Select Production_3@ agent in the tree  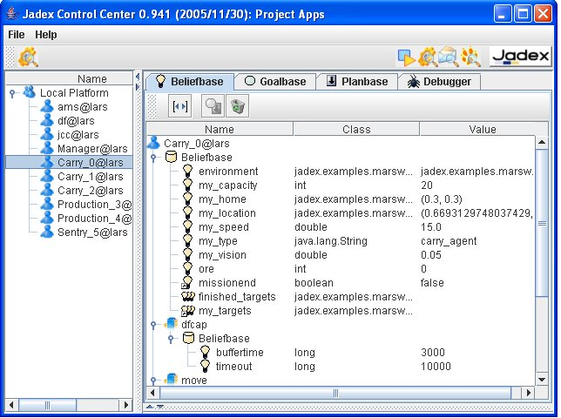pos(94,204)
